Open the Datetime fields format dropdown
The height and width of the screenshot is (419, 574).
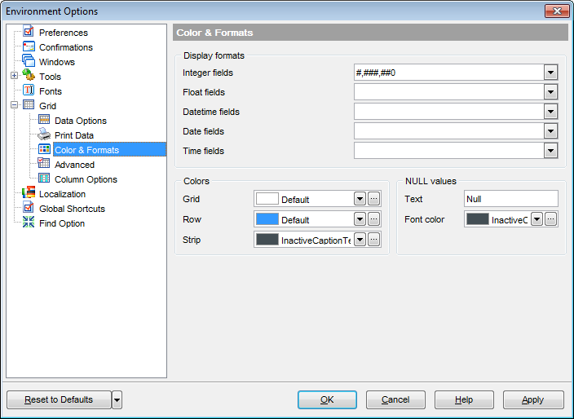(550, 111)
